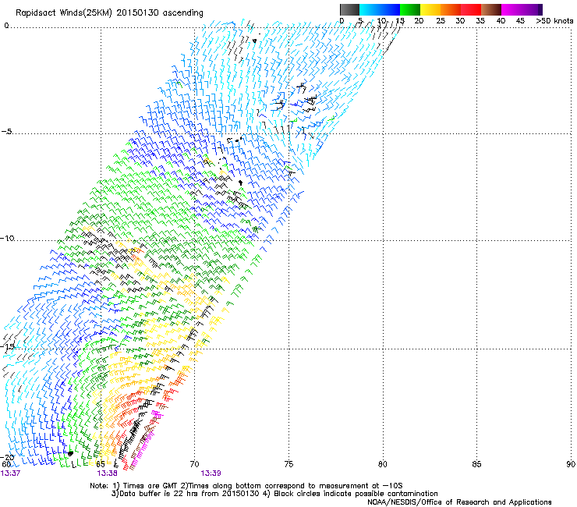Viewport: 577px width, 507px height.
Task: Click the gray 0-5 knots color segment
Action: 349,9
